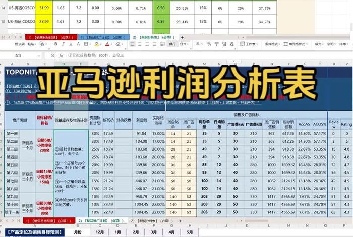Select the 12月 header cell in bottom window
The width and height of the screenshot is (353, 237).
click(x=100, y=232)
